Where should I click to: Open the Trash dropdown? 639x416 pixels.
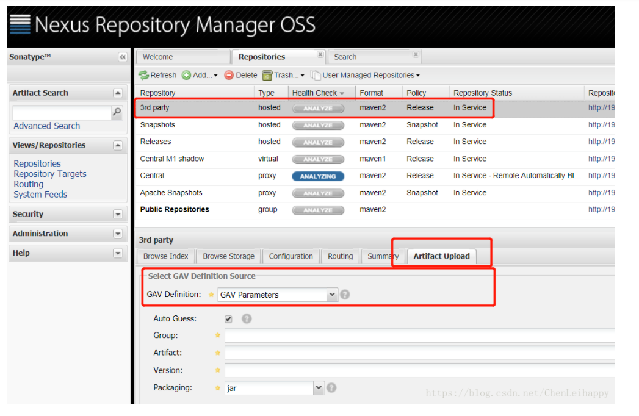pyautogui.click(x=283, y=76)
